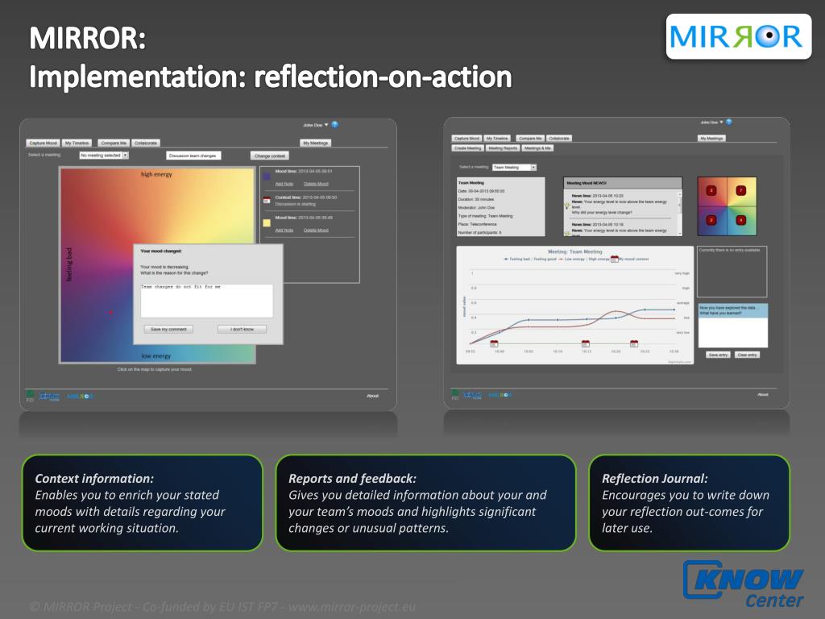825x619 pixels.
Task: Select My Timeline tab in right screenshot
Action: click(497, 139)
